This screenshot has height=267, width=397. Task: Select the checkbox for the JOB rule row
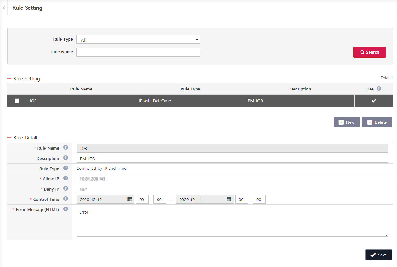click(17, 100)
